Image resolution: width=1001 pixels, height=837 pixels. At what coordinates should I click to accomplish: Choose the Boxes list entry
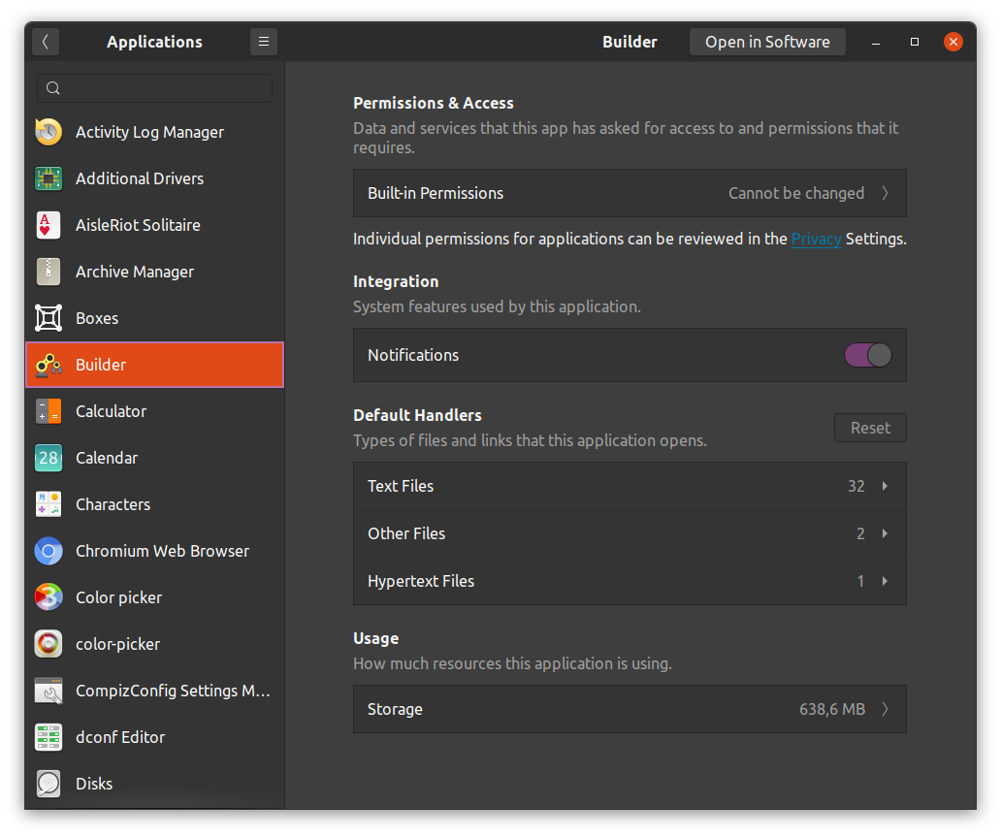pos(154,318)
